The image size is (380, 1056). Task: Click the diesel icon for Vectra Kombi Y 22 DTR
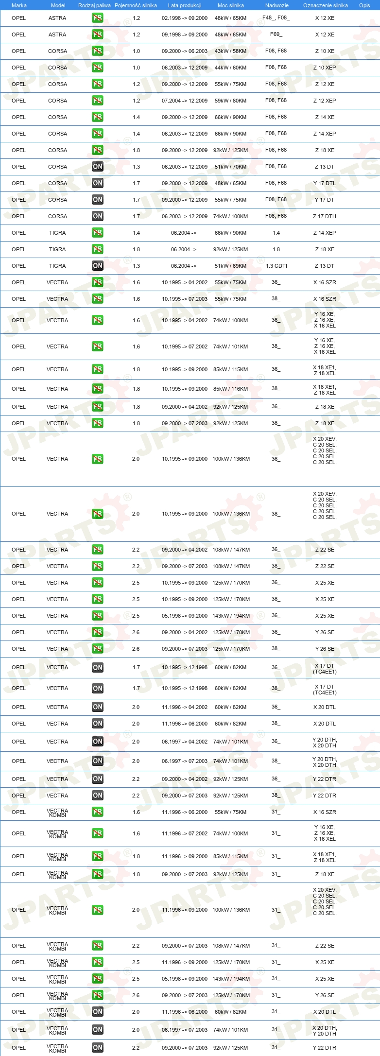pos(97,1048)
